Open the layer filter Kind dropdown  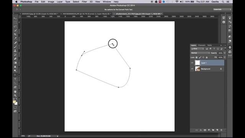coord(198,49)
